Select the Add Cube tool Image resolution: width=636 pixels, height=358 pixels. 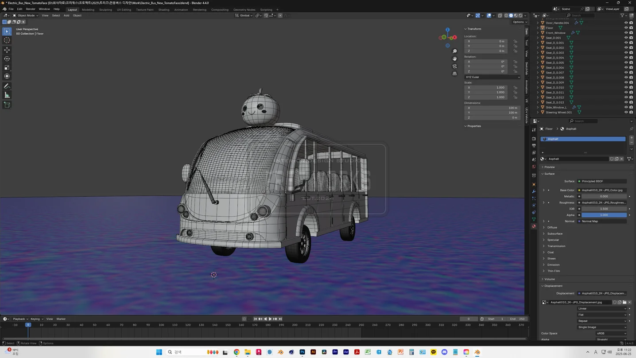coord(7,105)
